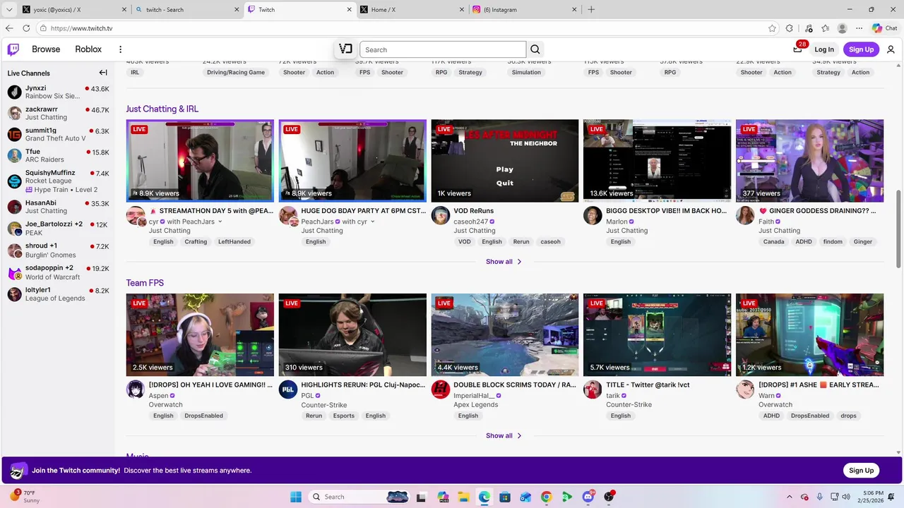Open HasanAbi channel in Live Channels
The width and height of the screenshot is (904, 508).
(x=57, y=207)
